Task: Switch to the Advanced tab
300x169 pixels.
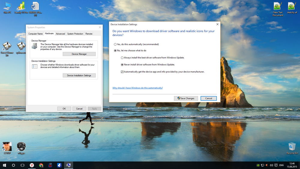Action: [x=60, y=34]
